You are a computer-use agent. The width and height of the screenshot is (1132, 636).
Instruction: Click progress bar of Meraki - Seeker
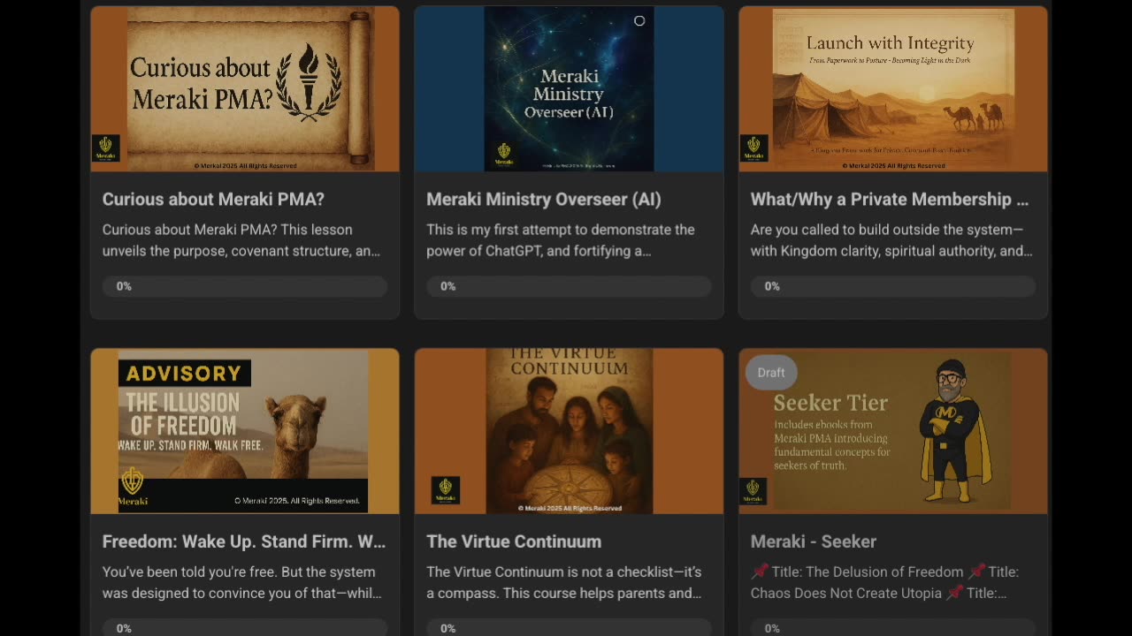coord(893,627)
